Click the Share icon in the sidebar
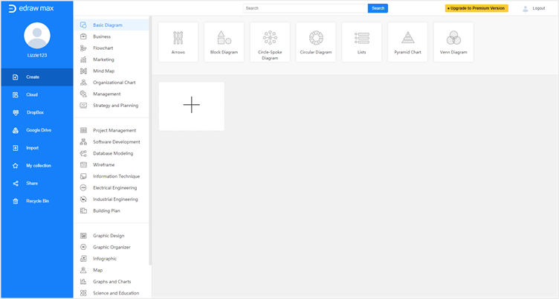Viewport: 559px width, 299px height. (x=16, y=184)
